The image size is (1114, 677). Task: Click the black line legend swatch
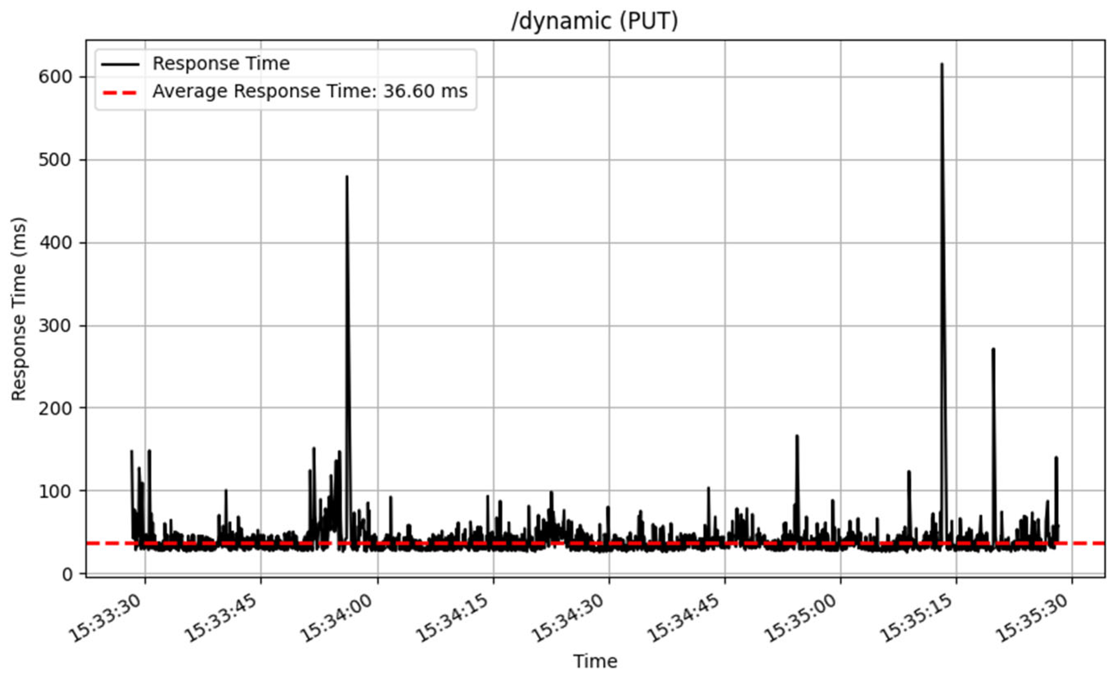pyautogui.click(x=120, y=64)
